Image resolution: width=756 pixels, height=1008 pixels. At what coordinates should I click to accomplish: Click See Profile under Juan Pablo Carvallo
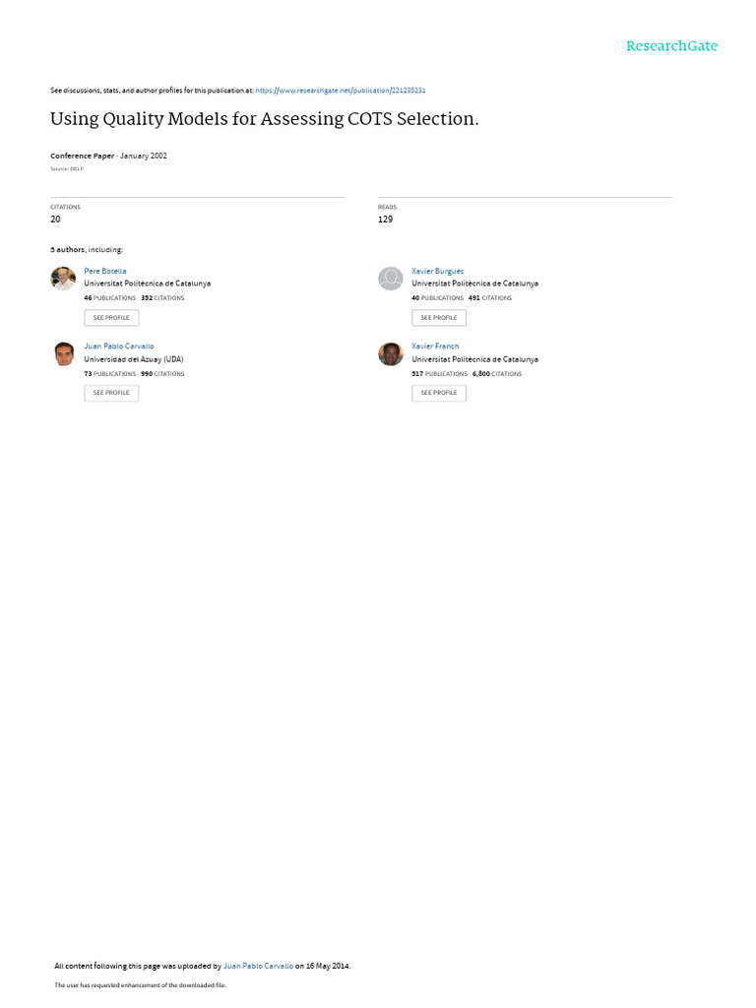[x=111, y=393]
